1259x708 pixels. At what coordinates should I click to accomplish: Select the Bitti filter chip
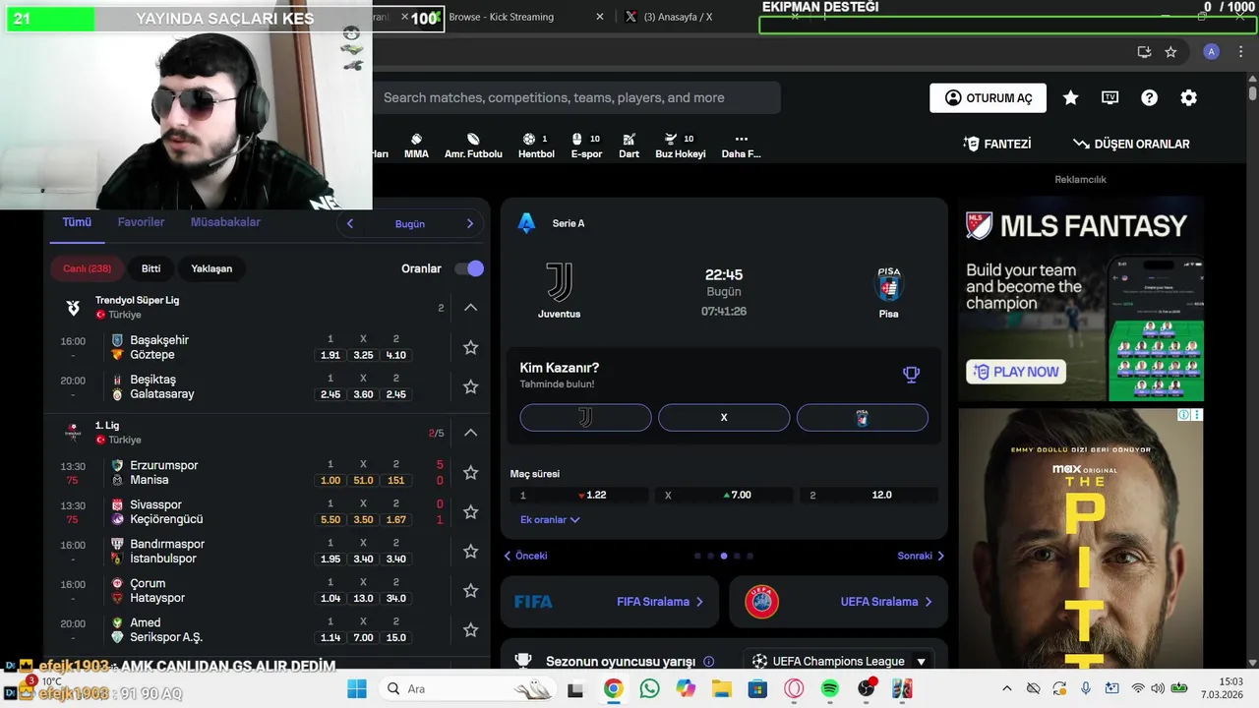click(x=150, y=268)
